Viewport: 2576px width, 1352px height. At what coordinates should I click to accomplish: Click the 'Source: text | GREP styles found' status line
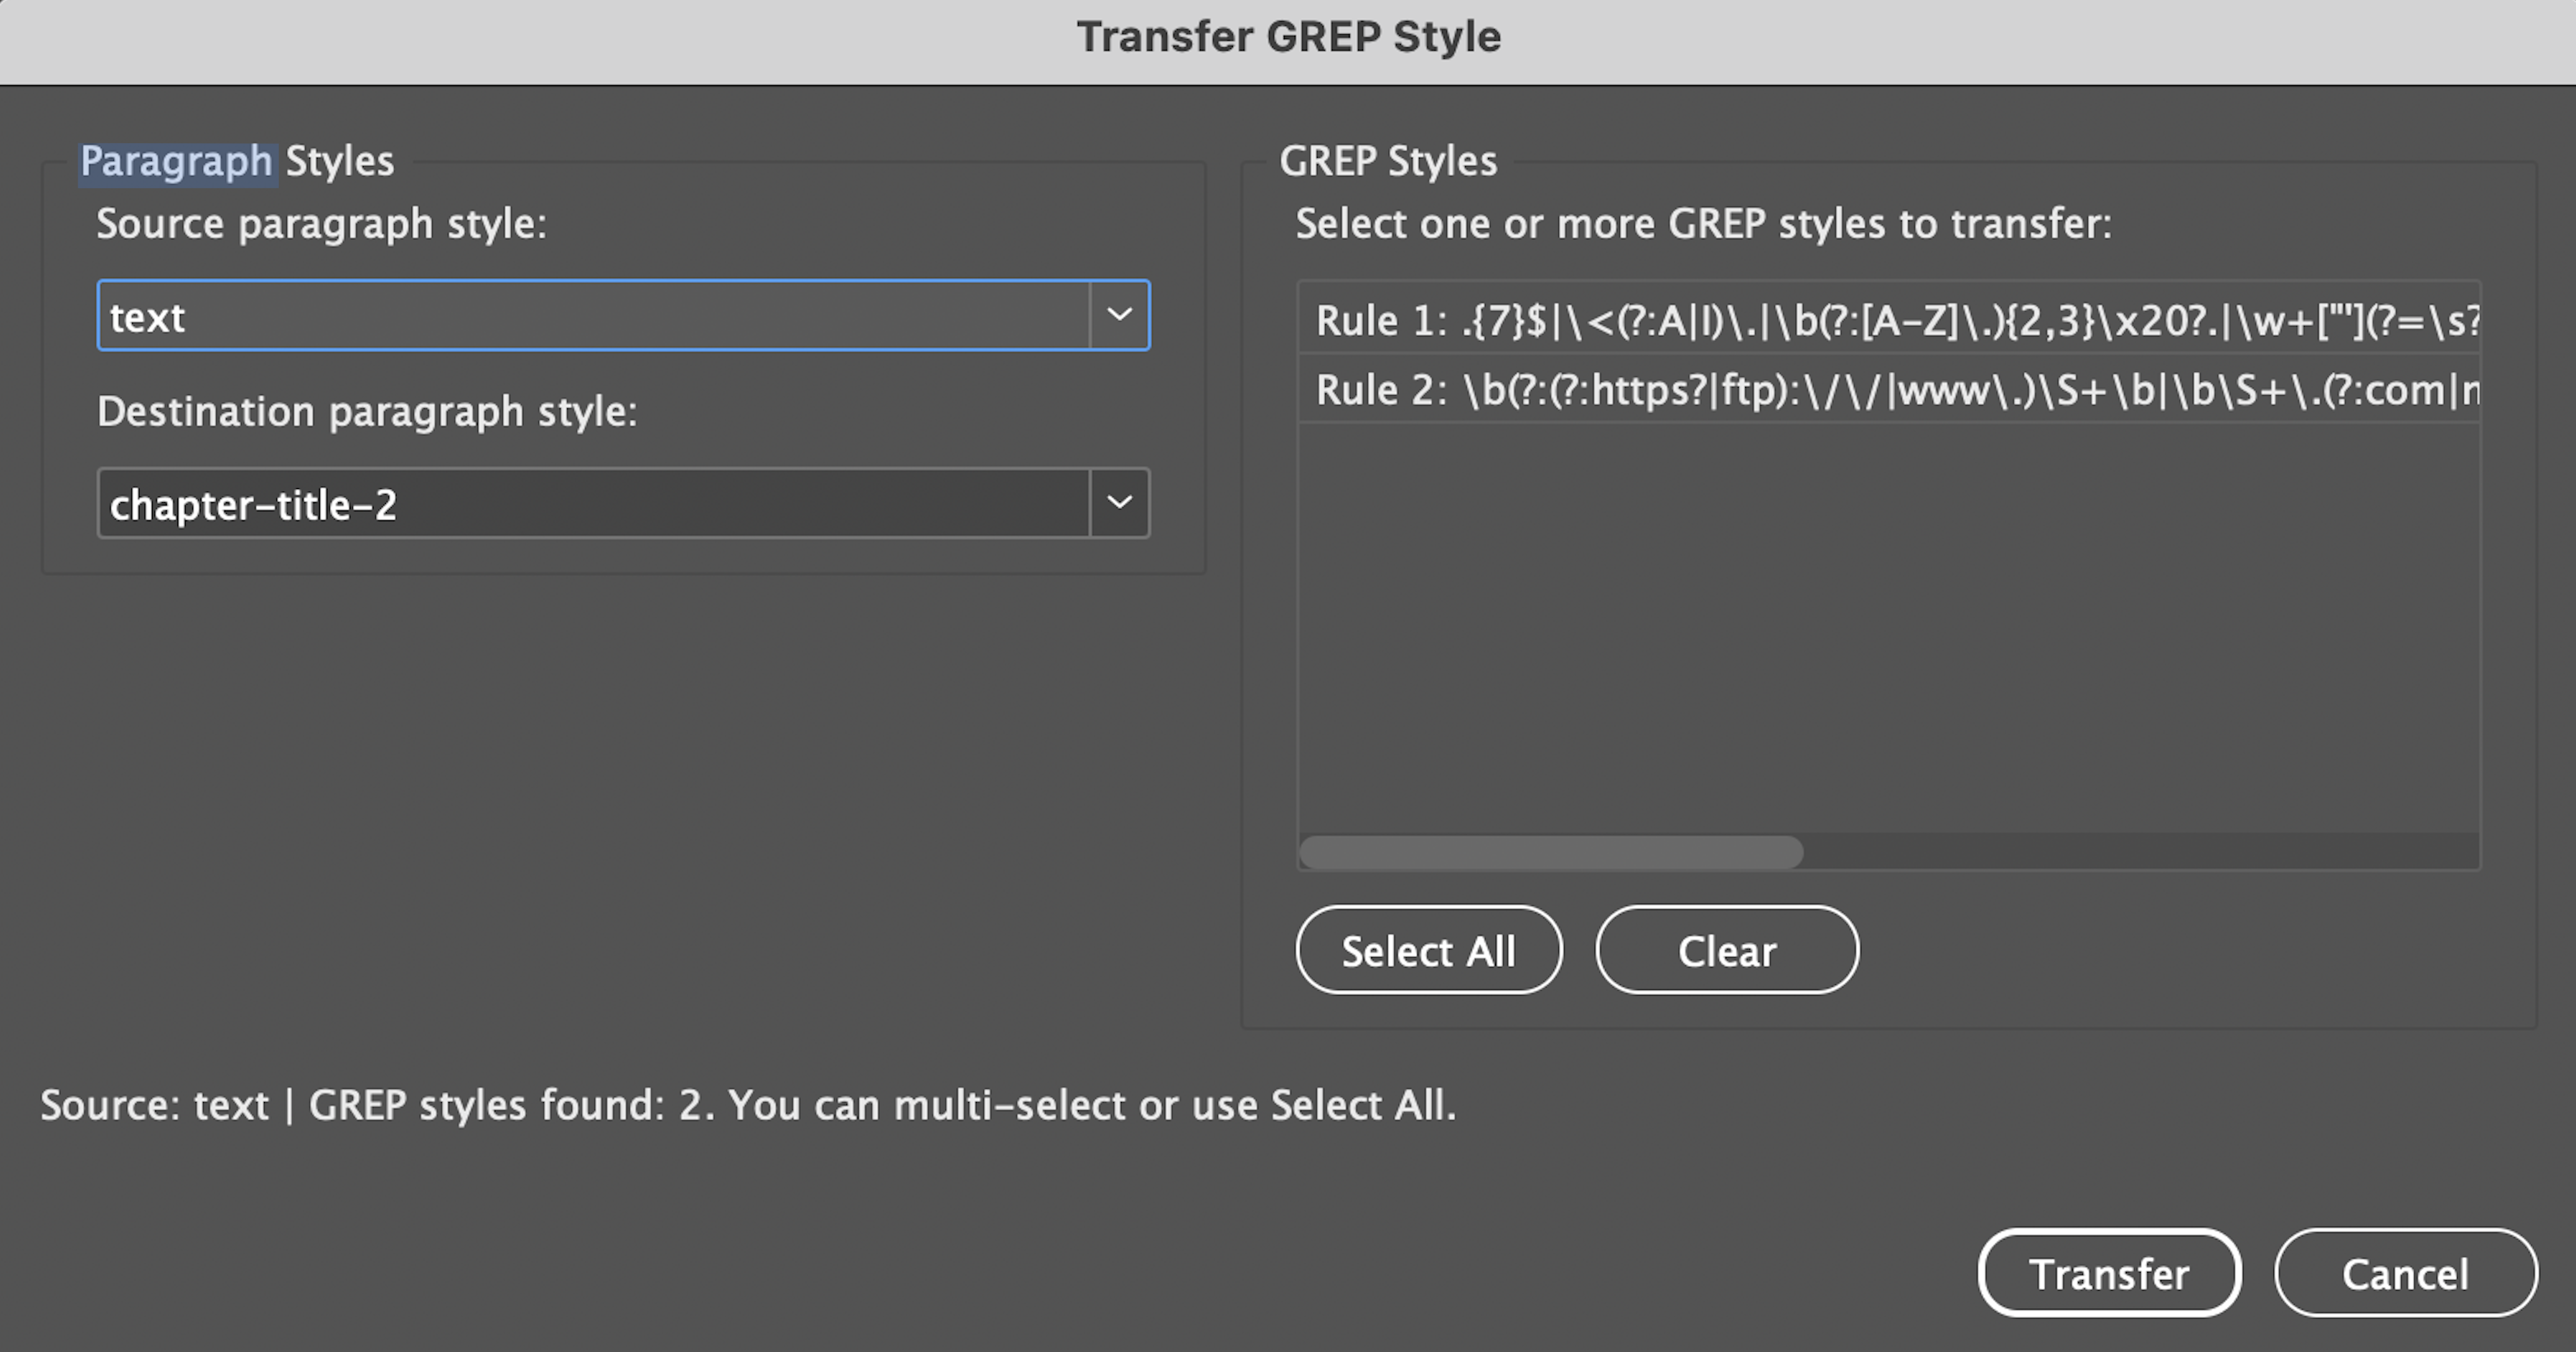pos(748,1105)
